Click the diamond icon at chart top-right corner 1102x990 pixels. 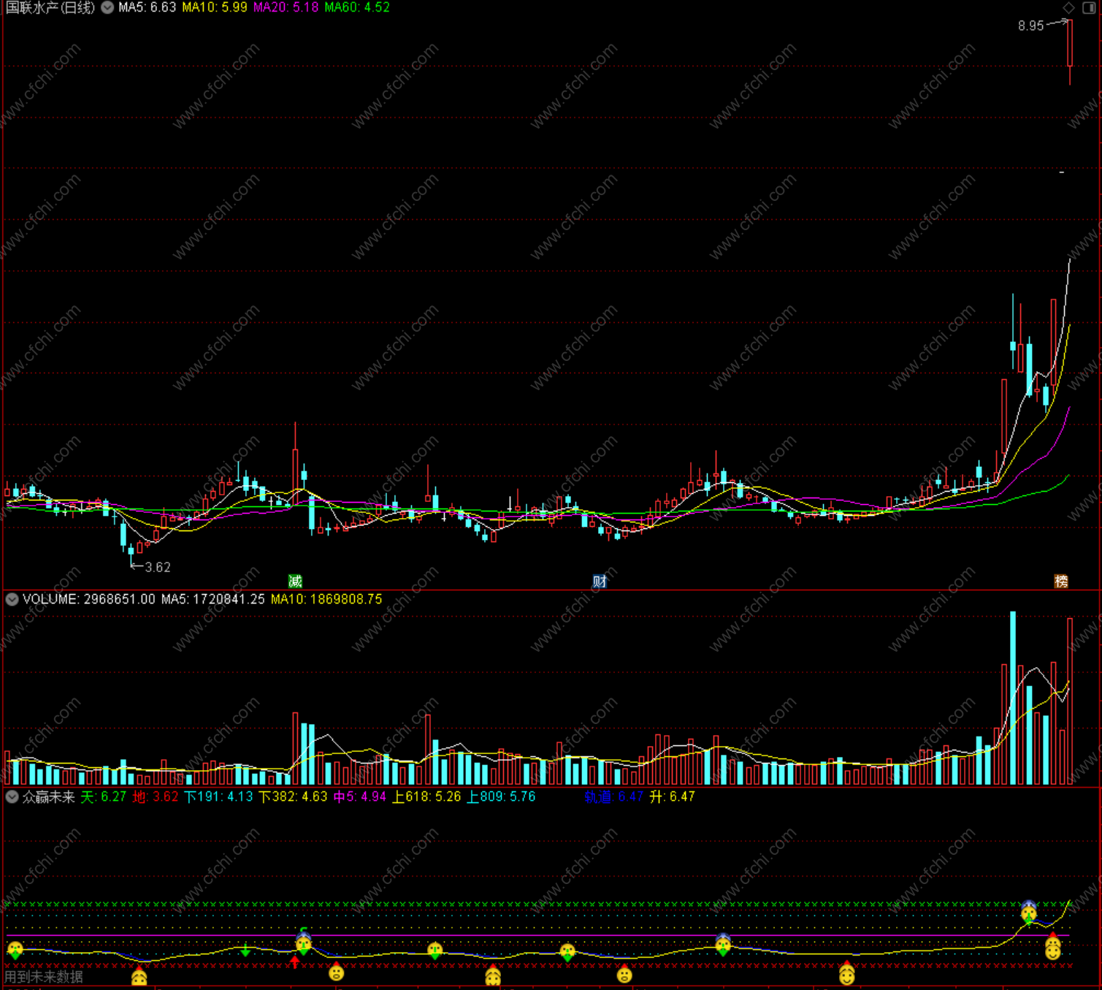1068,7
